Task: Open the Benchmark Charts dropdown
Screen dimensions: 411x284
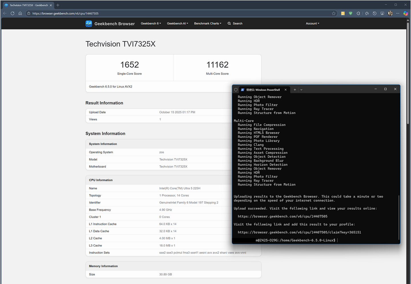Action: [x=207, y=24]
